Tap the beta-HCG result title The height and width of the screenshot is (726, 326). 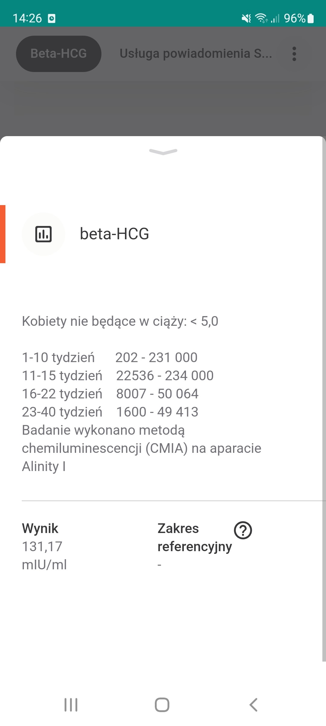pyautogui.click(x=114, y=234)
